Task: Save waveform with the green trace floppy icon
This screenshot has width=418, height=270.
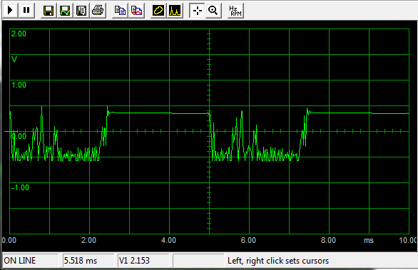Action: [65, 11]
